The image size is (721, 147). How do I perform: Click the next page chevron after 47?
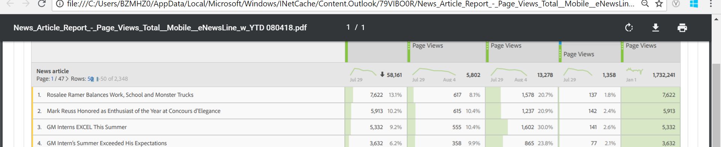[67, 79]
